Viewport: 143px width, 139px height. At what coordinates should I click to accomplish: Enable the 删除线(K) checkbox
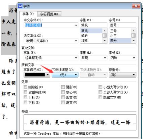click(26, 87)
